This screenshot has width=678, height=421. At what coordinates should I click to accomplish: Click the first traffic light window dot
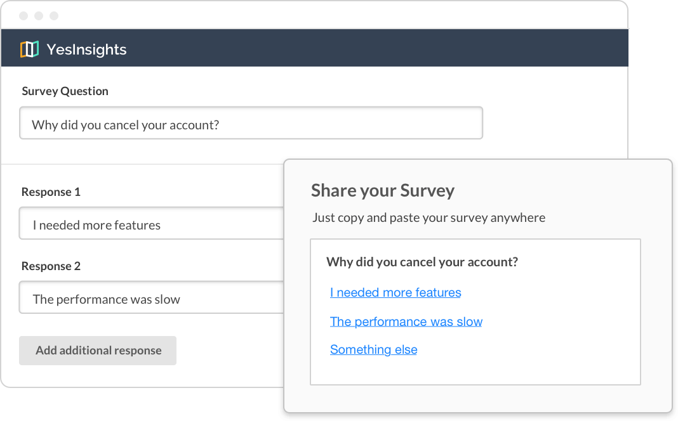point(23,15)
